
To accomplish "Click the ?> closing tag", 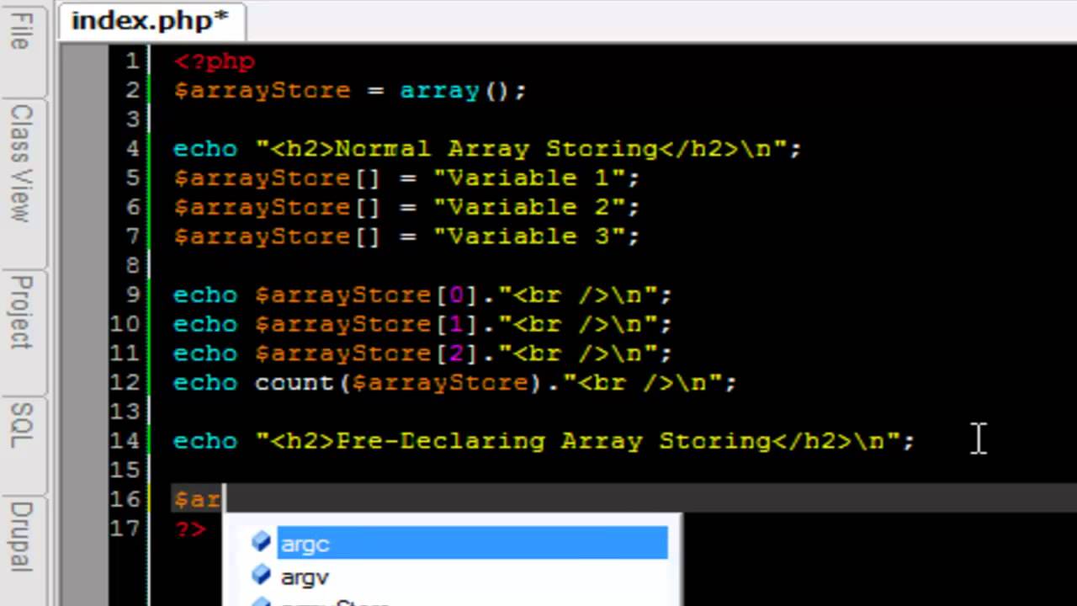I will click(189, 529).
